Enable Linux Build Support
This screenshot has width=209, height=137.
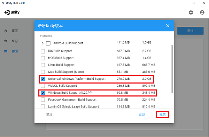click(x=43, y=65)
